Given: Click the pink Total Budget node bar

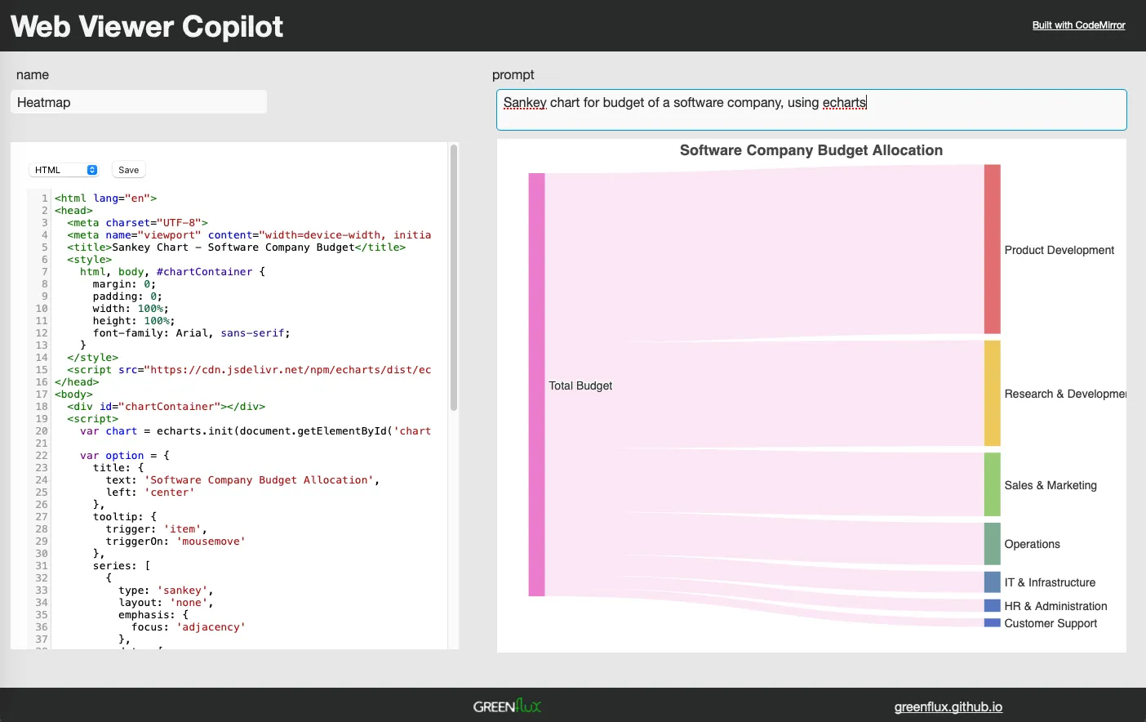Looking at the screenshot, I should pos(536,384).
